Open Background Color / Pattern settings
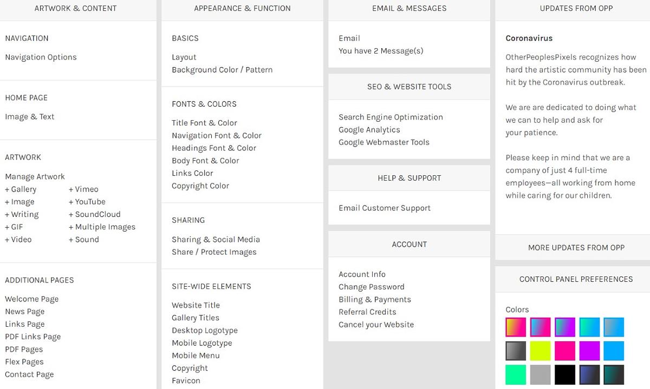The height and width of the screenshot is (389, 650). [x=222, y=70]
